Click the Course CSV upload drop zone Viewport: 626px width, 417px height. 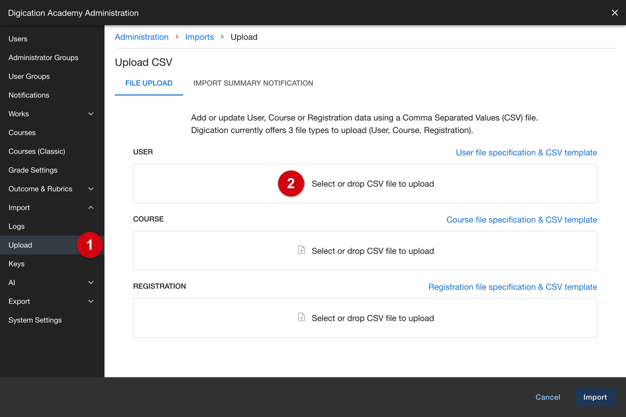click(x=365, y=251)
